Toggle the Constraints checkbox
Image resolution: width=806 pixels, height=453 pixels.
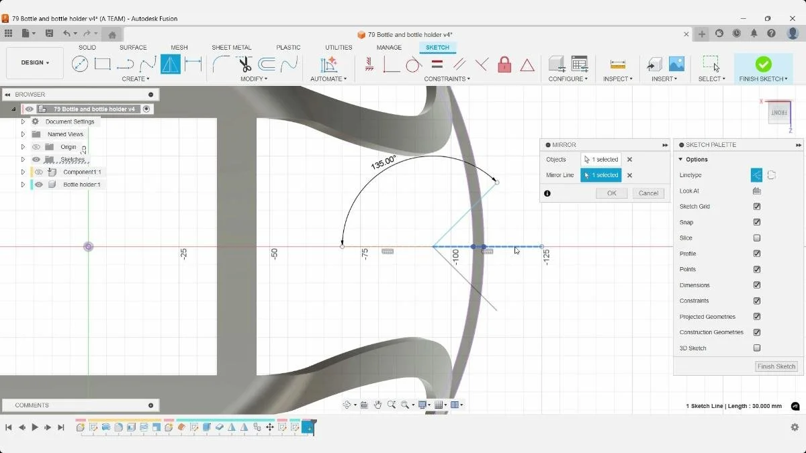pos(757,301)
